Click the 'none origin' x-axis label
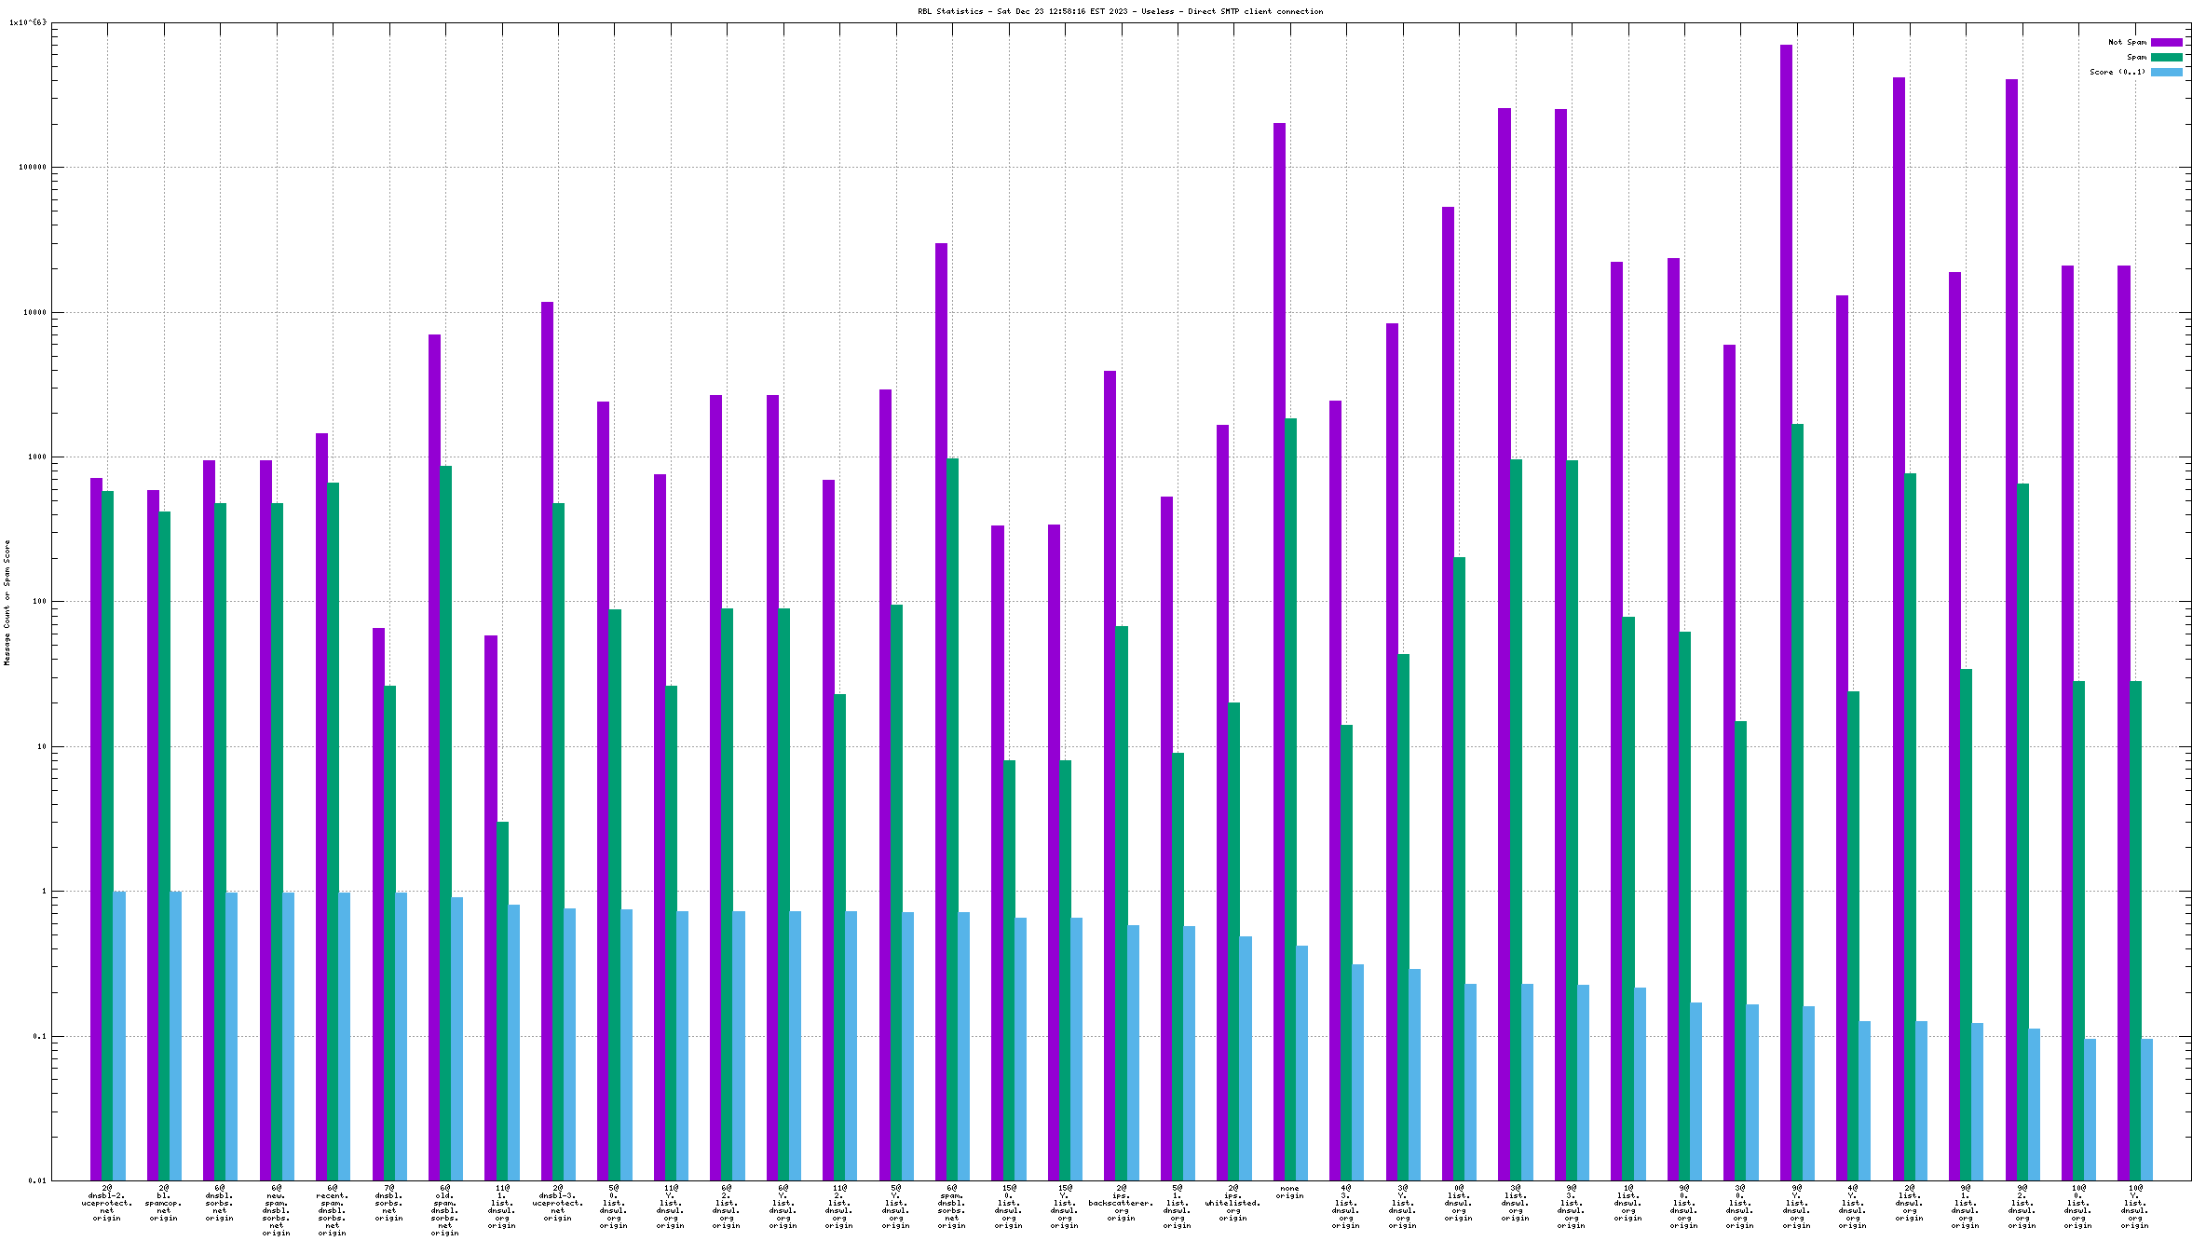Viewport: 2206px width, 1241px height. pos(1289,1192)
